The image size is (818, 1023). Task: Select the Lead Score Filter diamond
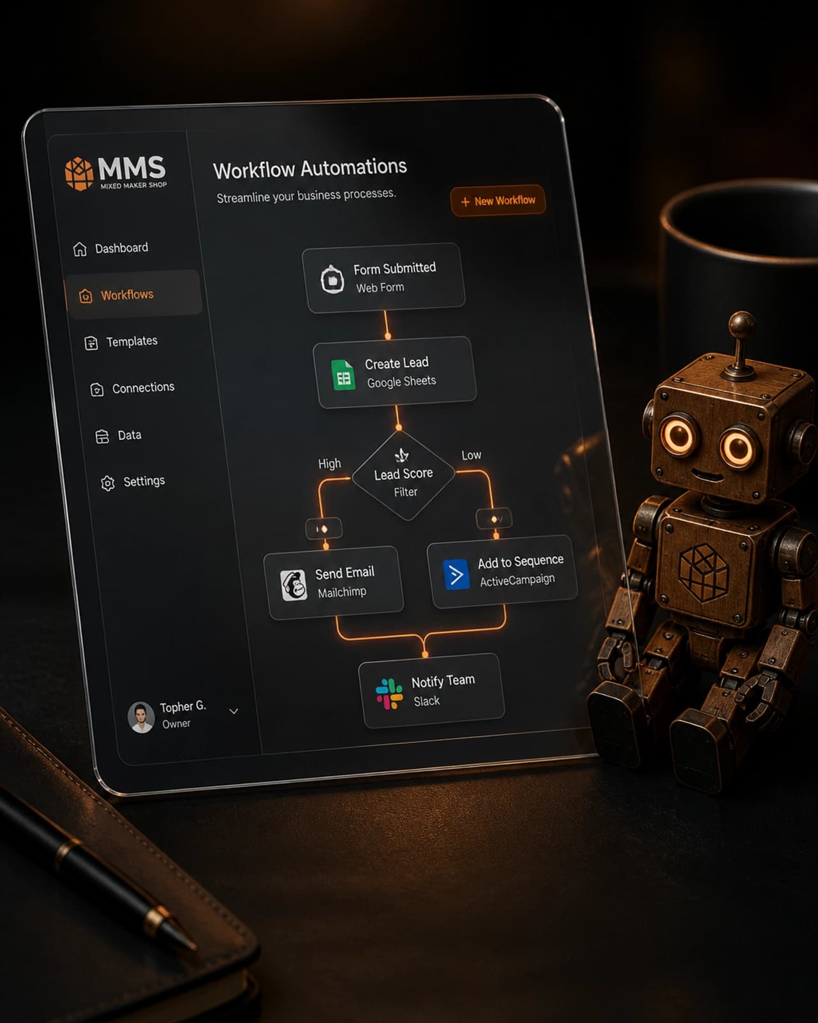click(403, 475)
